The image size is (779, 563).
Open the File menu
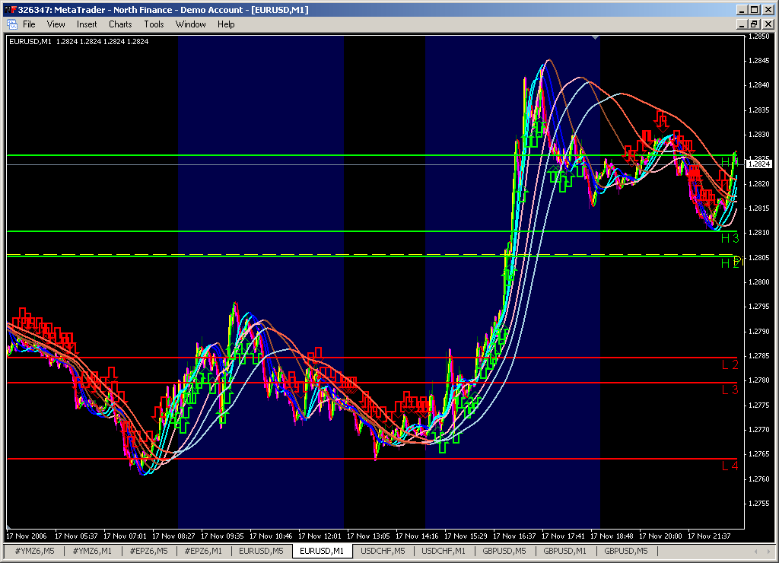pos(30,24)
